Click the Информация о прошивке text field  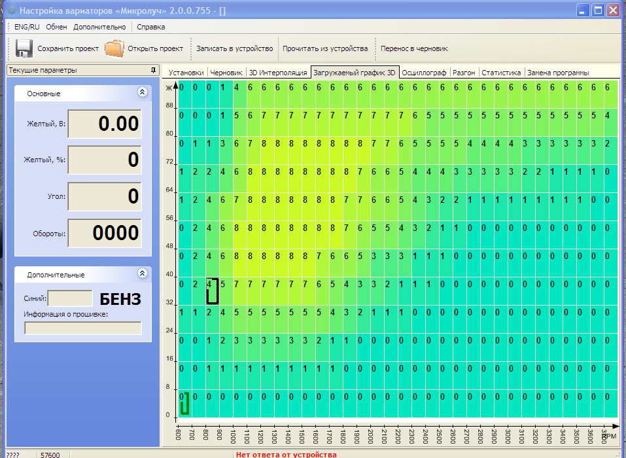[83, 328]
